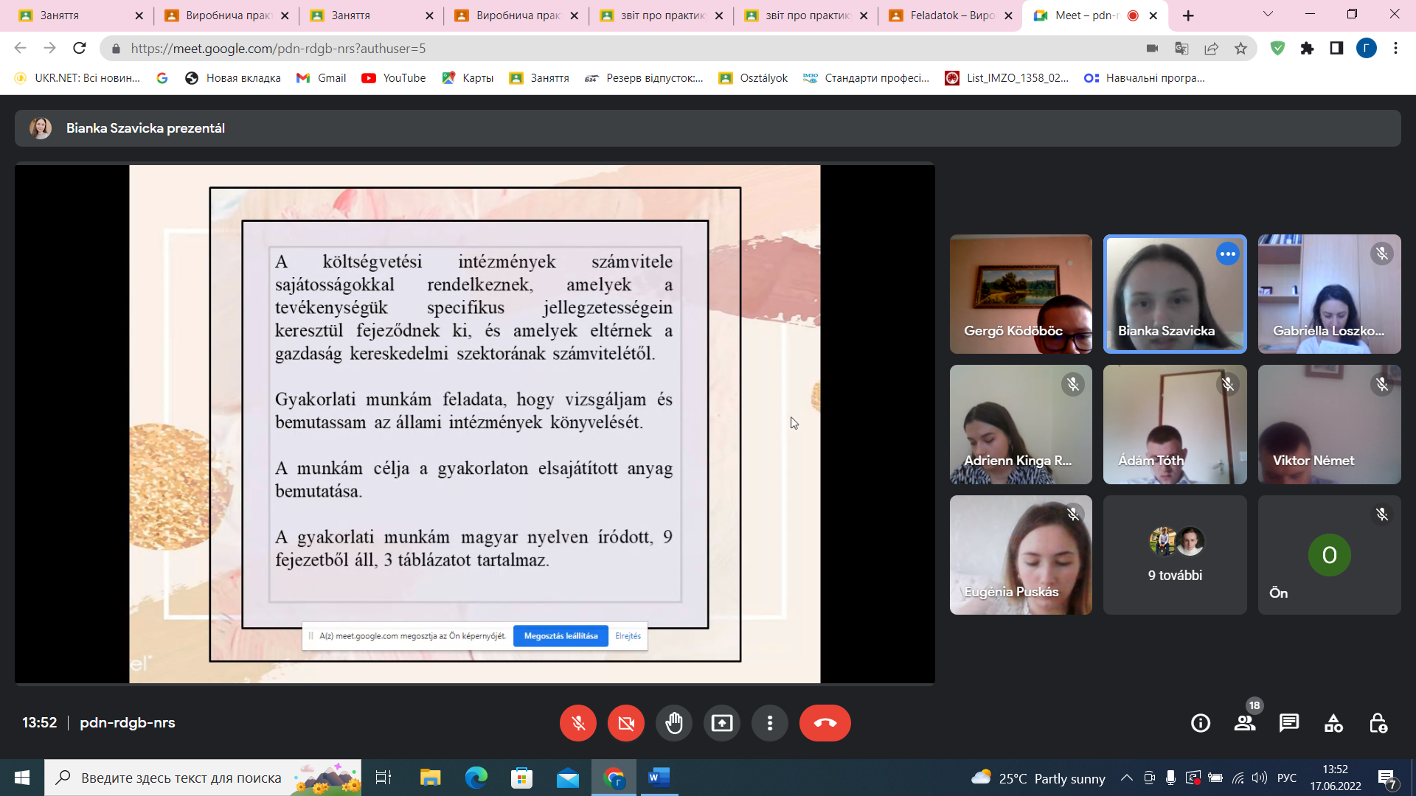Image resolution: width=1416 pixels, height=796 pixels.
Task: Click the Elrejtés link
Action: pos(628,636)
